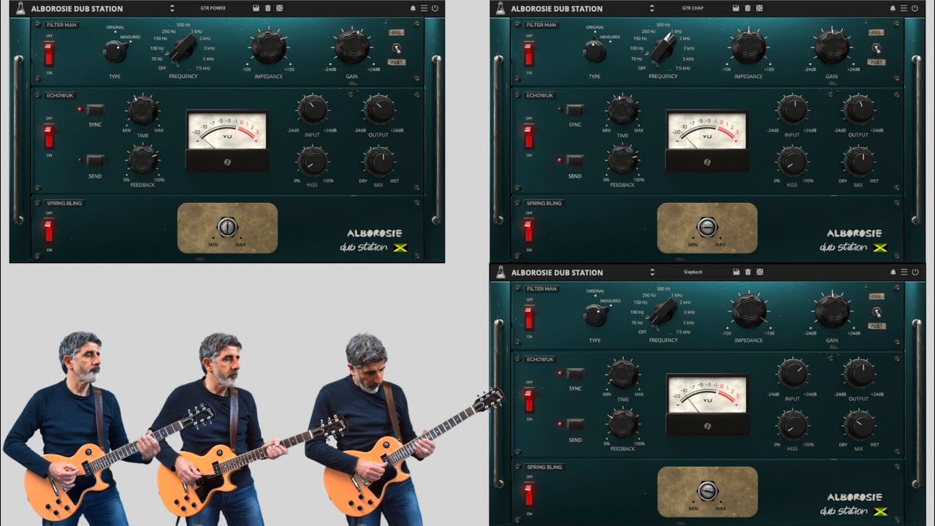The image size is (935, 526).
Task: Toggle Echowuk Sync button in Slapback window
Action: [x=576, y=374]
